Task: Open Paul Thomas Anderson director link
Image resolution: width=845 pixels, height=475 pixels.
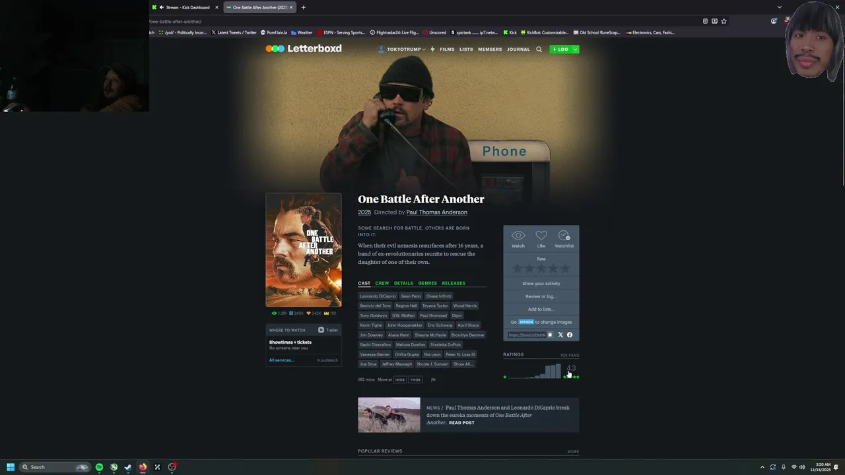Action: [x=436, y=212]
